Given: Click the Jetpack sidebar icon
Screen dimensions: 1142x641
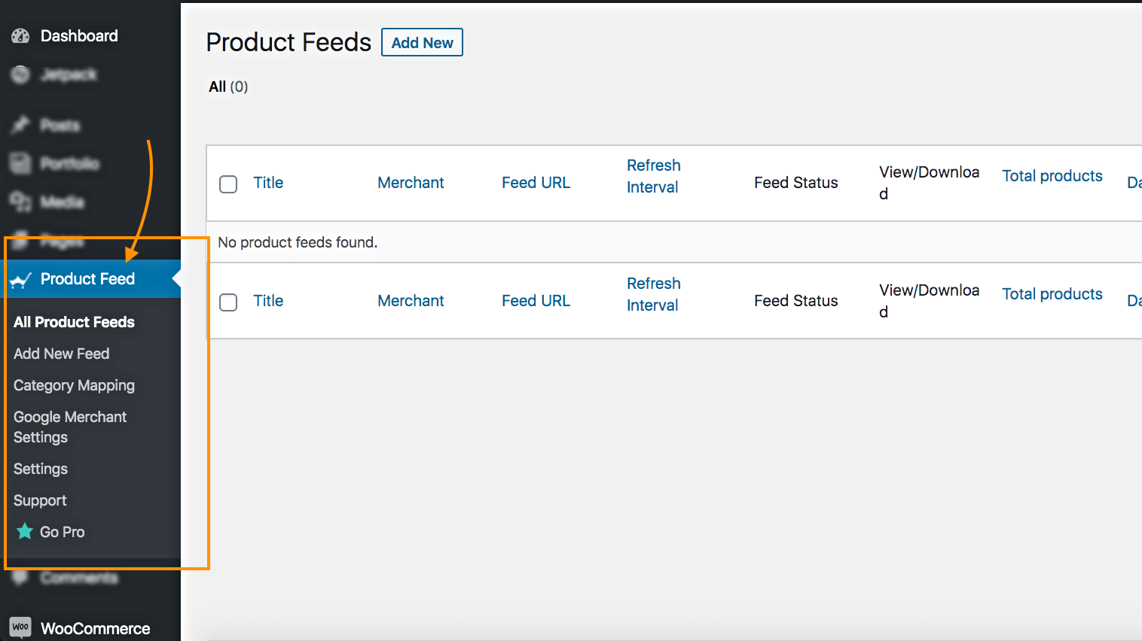Looking at the screenshot, I should tap(20, 74).
